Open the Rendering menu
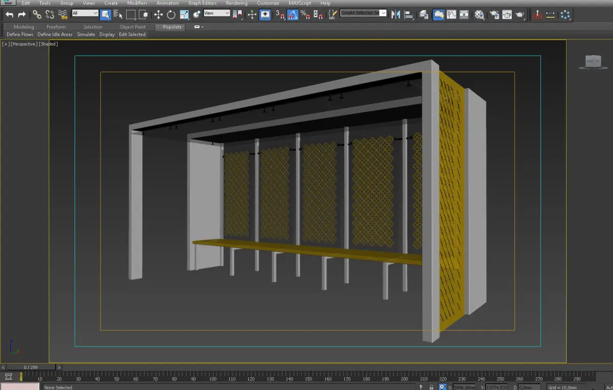Image resolution: width=613 pixels, height=390 pixels. (x=237, y=3)
